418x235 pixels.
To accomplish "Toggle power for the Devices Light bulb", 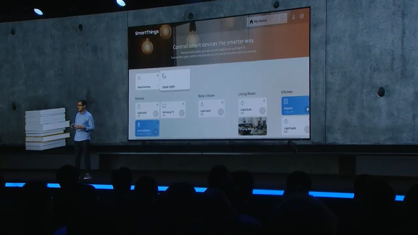I will 156,113.
